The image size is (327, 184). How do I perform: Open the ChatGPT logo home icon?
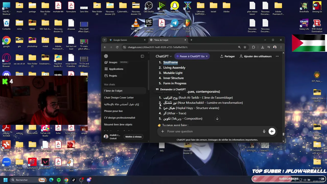106,56
